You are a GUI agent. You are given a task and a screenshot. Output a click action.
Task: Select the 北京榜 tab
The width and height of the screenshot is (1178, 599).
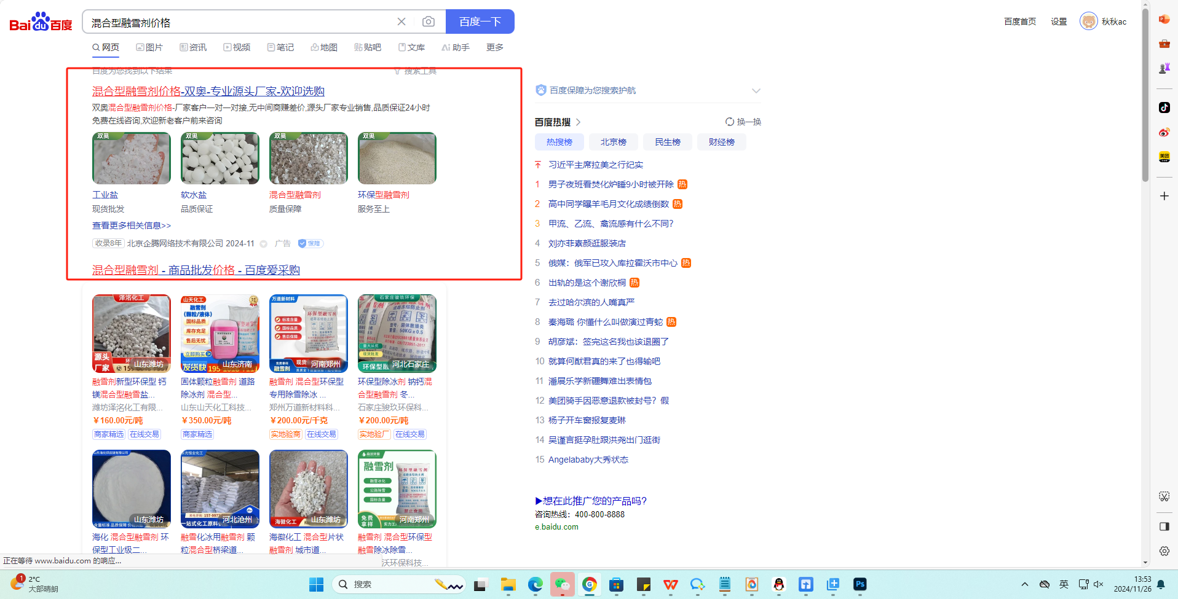point(614,142)
